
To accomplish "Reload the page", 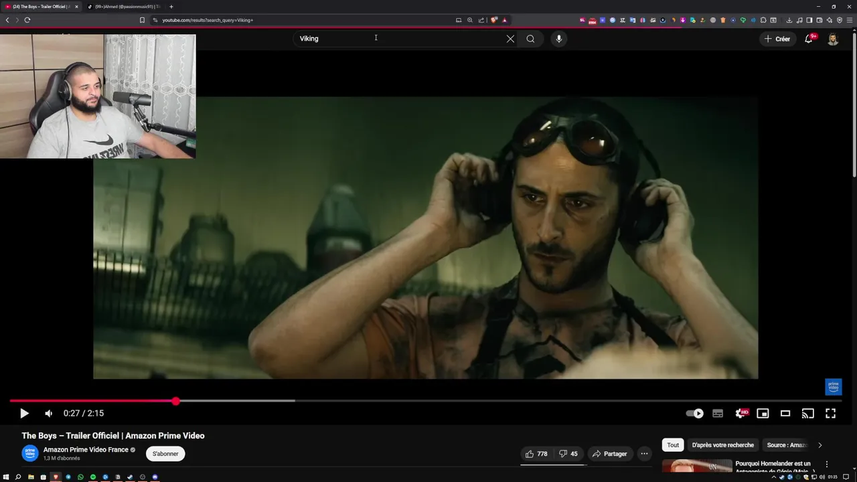I will (27, 20).
